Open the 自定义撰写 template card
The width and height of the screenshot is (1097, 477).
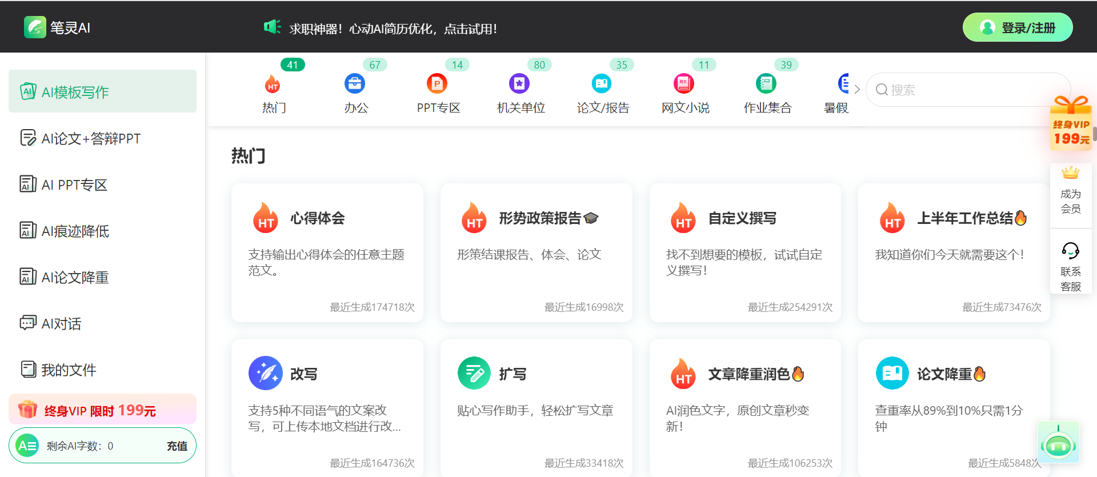(x=745, y=252)
